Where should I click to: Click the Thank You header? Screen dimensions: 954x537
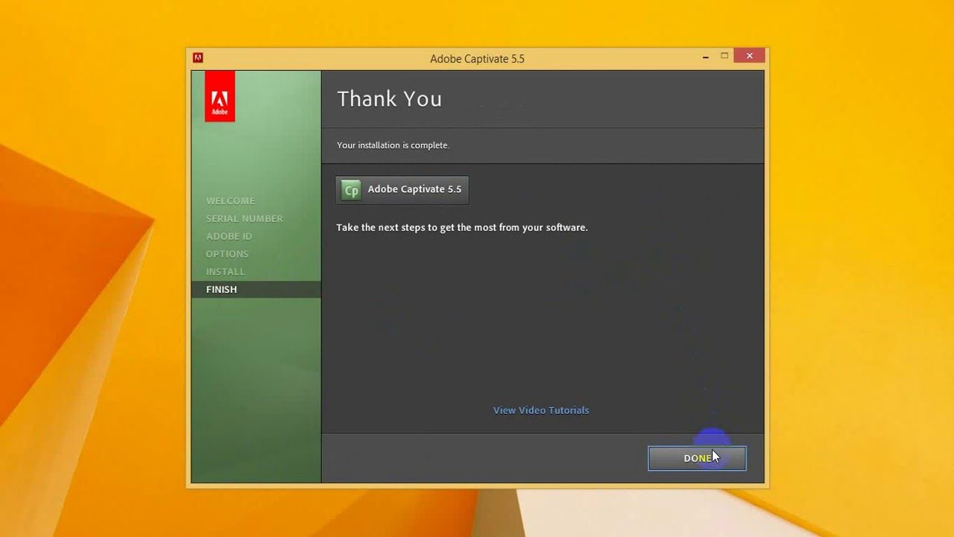tap(389, 98)
